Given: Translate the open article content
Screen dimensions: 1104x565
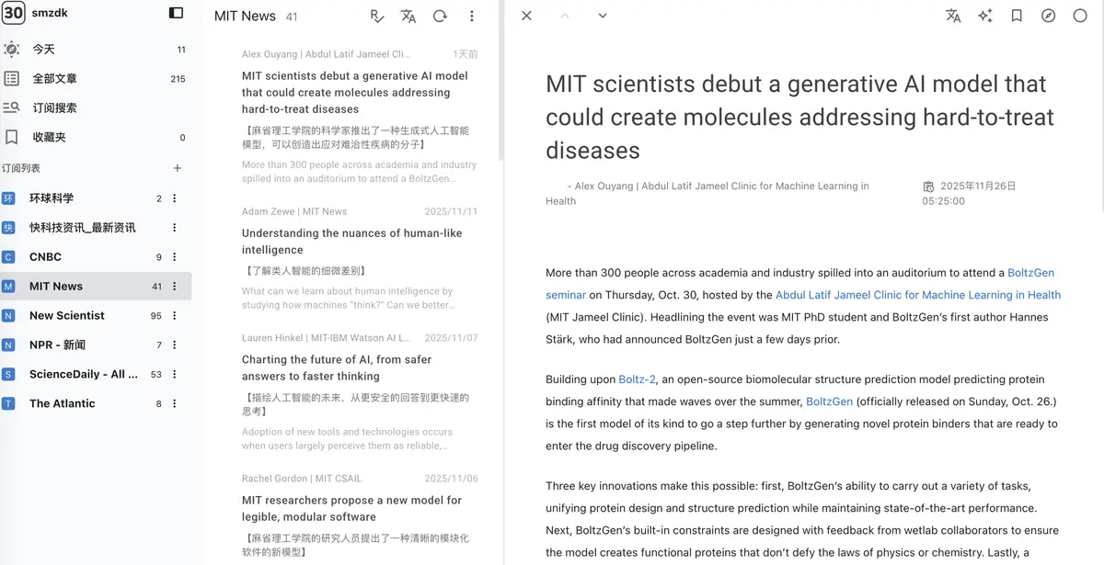Looking at the screenshot, I should [x=953, y=16].
